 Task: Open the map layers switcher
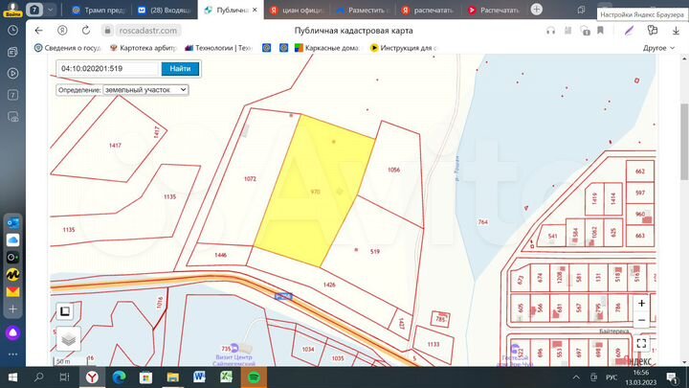[67, 338]
